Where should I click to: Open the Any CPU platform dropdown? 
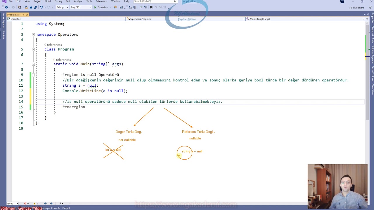(81, 7)
